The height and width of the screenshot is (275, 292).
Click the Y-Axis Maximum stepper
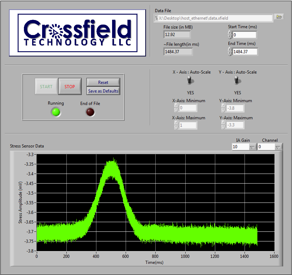coord(223,125)
